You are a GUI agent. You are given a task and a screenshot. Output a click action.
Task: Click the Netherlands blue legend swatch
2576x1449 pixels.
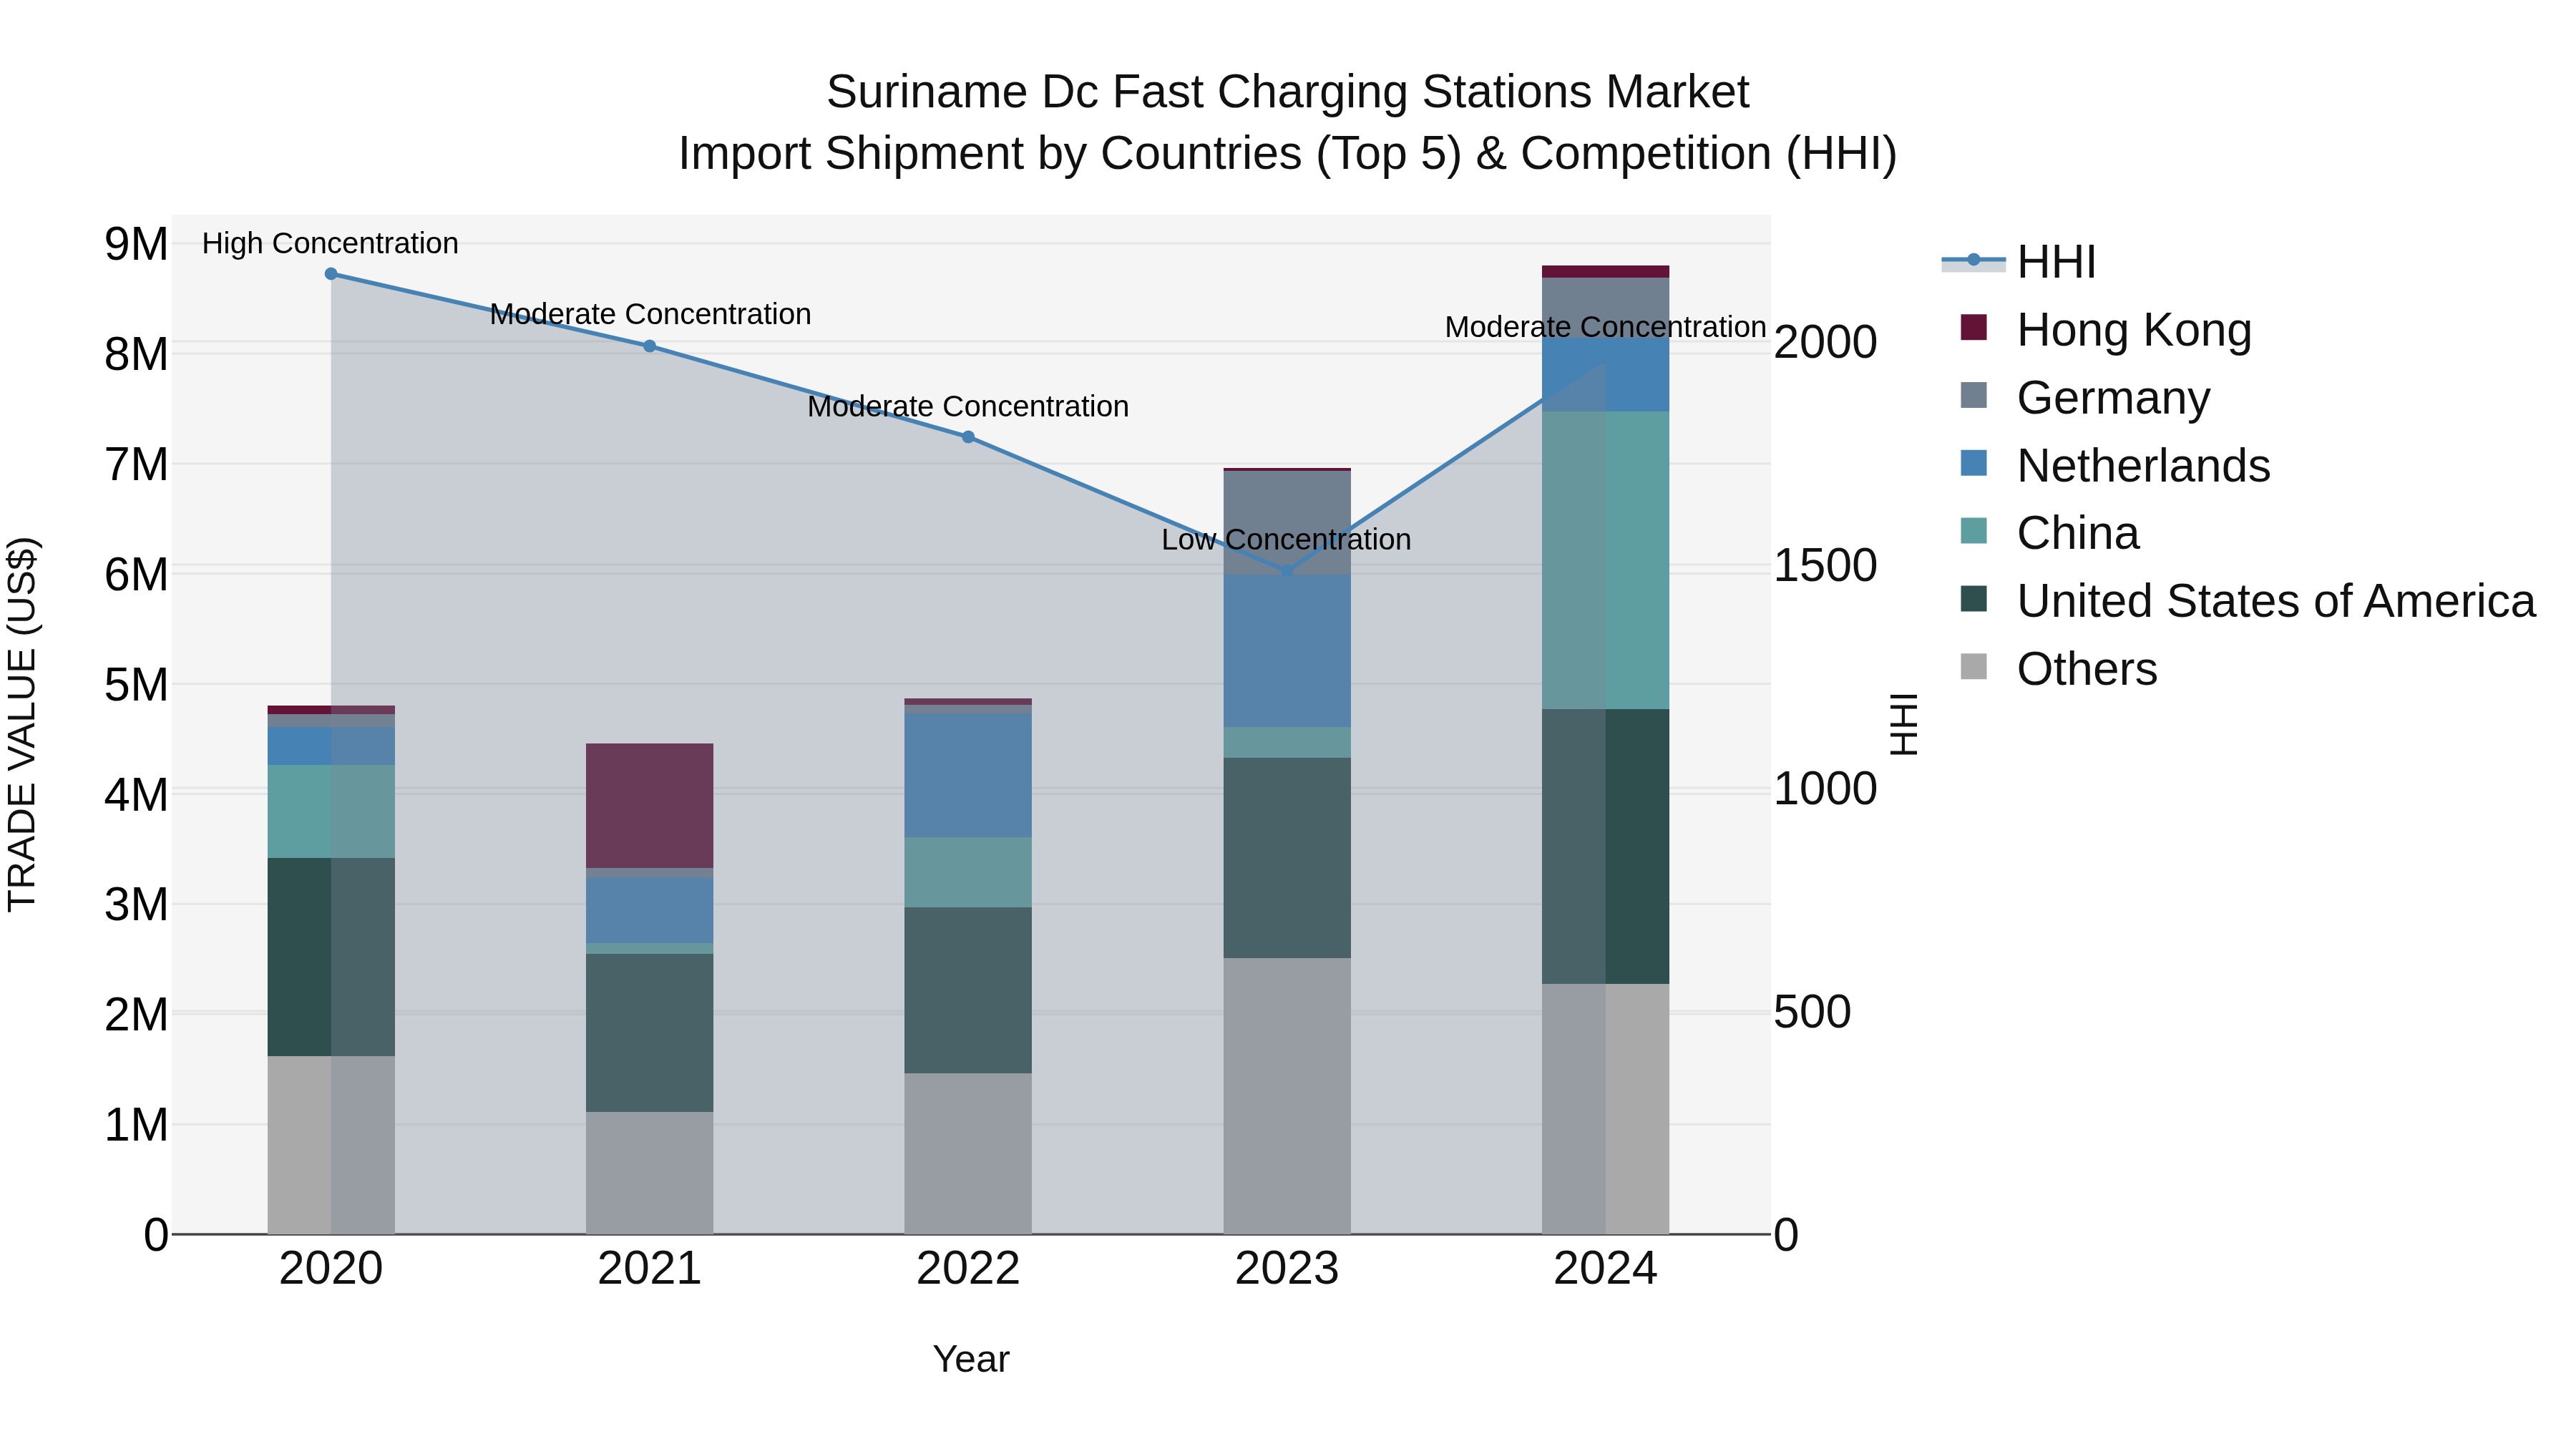tap(1974, 463)
